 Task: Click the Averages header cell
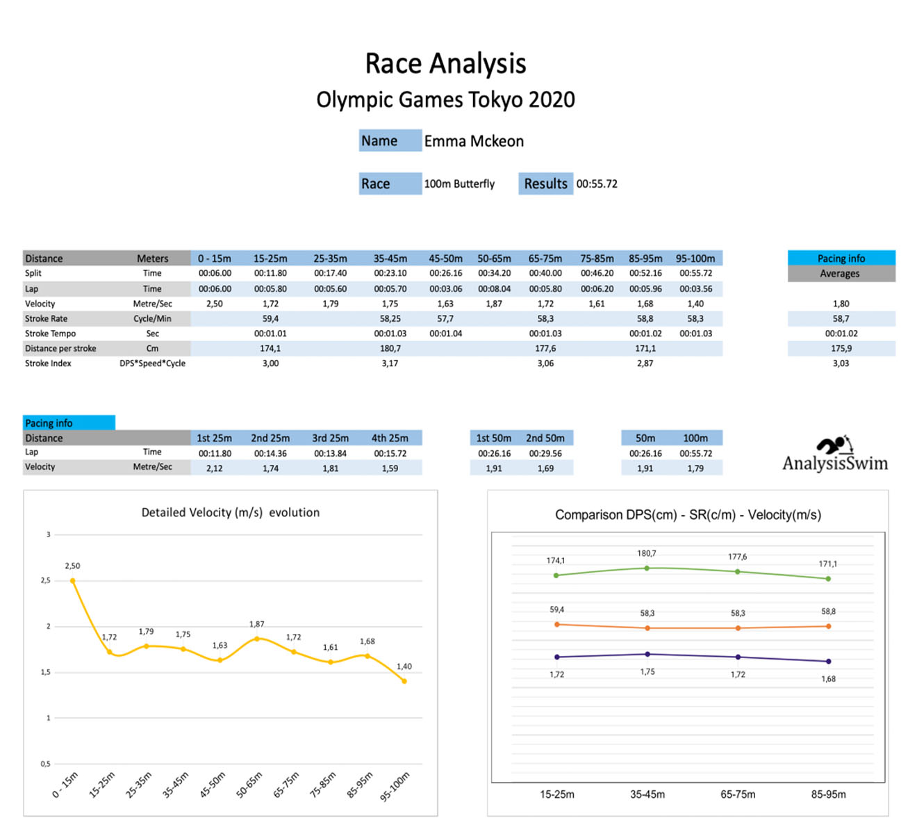841,274
